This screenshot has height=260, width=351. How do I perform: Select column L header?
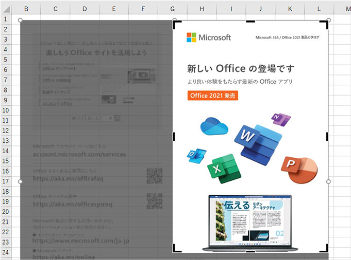coord(319,9)
